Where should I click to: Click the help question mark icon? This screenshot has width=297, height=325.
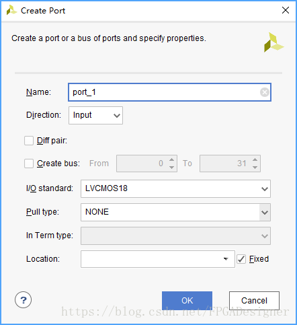(x=23, y=299)
